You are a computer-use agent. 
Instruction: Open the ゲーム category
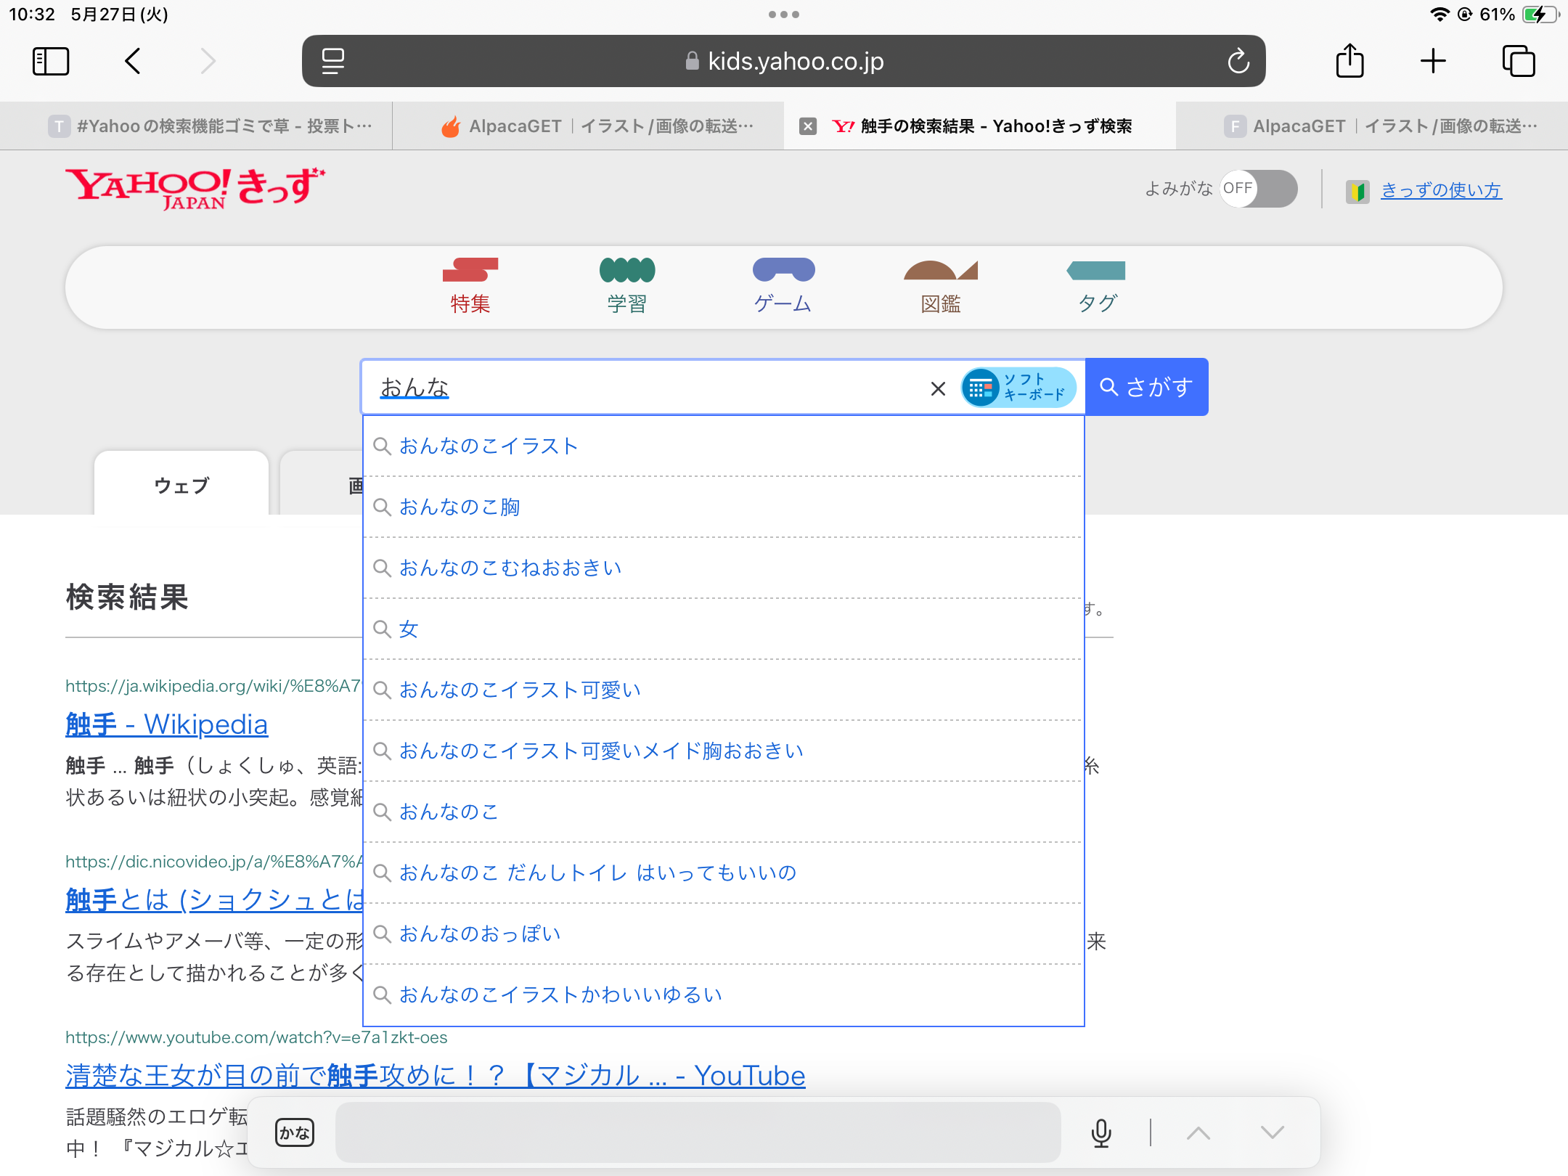783,286
